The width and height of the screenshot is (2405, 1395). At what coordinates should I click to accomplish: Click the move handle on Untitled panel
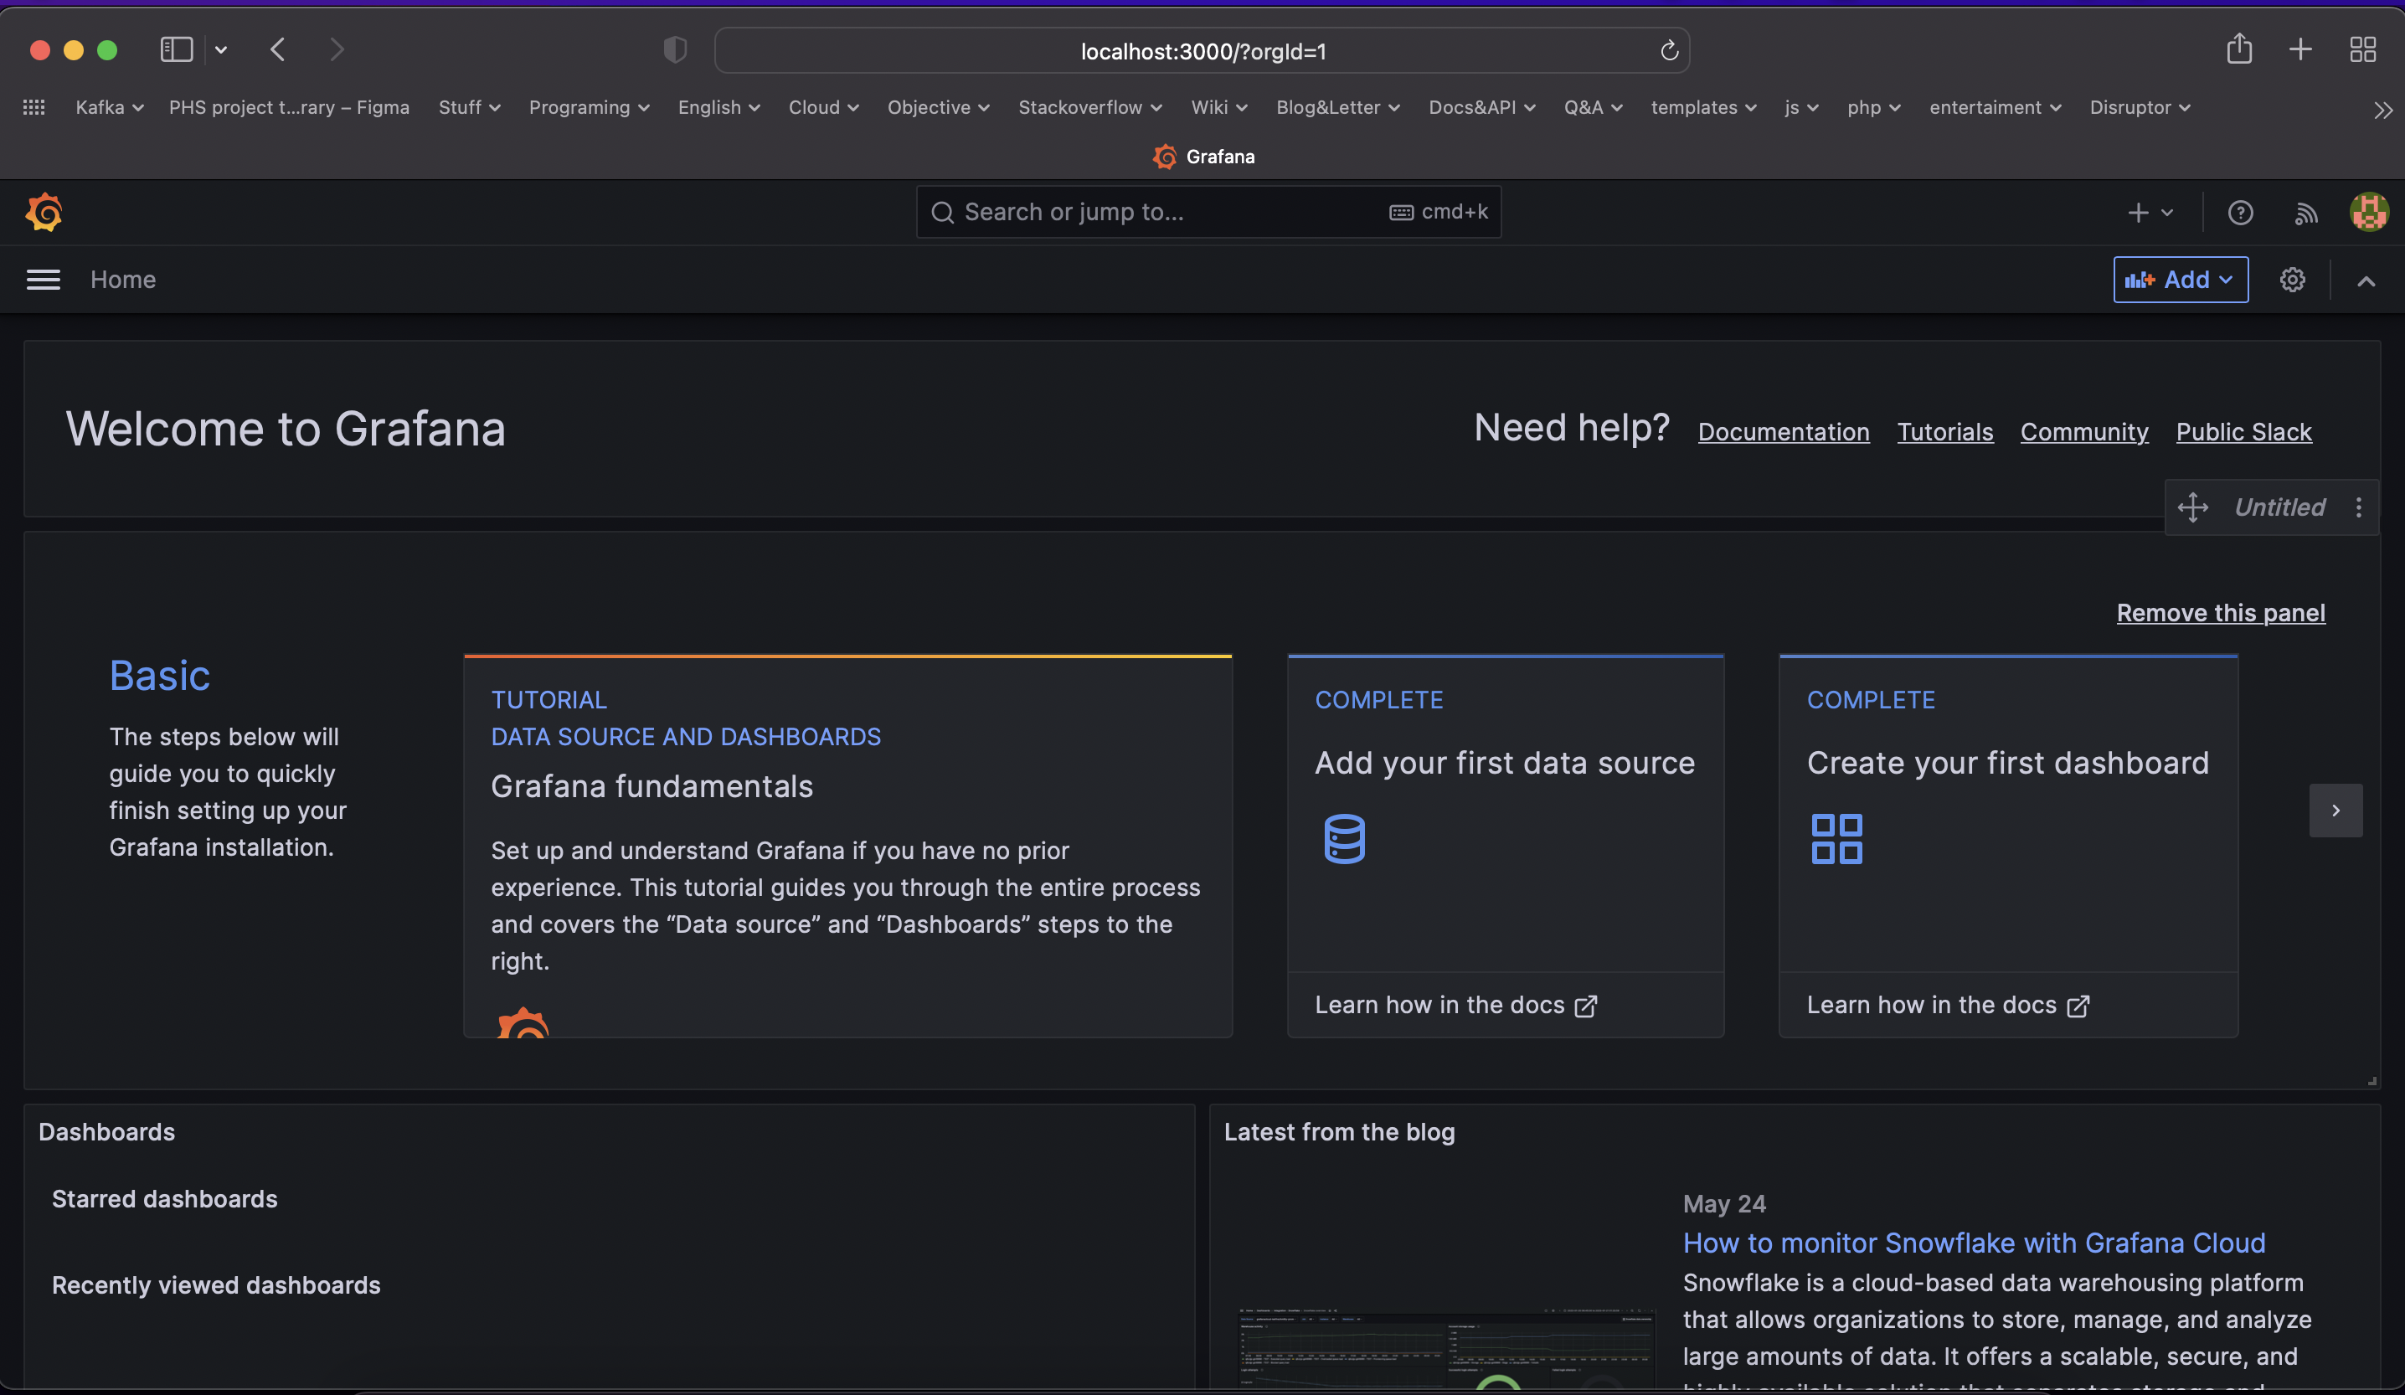click(x=2193, y=507)
